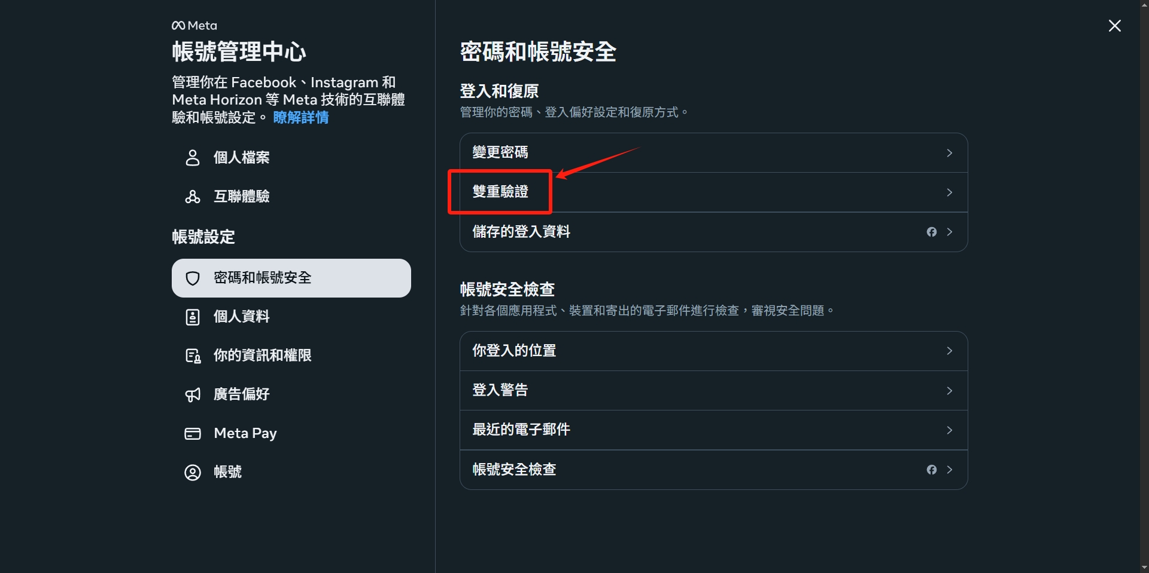Screen dimensions: 1149x573
Task: Open the 瞭解詳情 link
Action: pyautogui.click(x=301, y=118)
